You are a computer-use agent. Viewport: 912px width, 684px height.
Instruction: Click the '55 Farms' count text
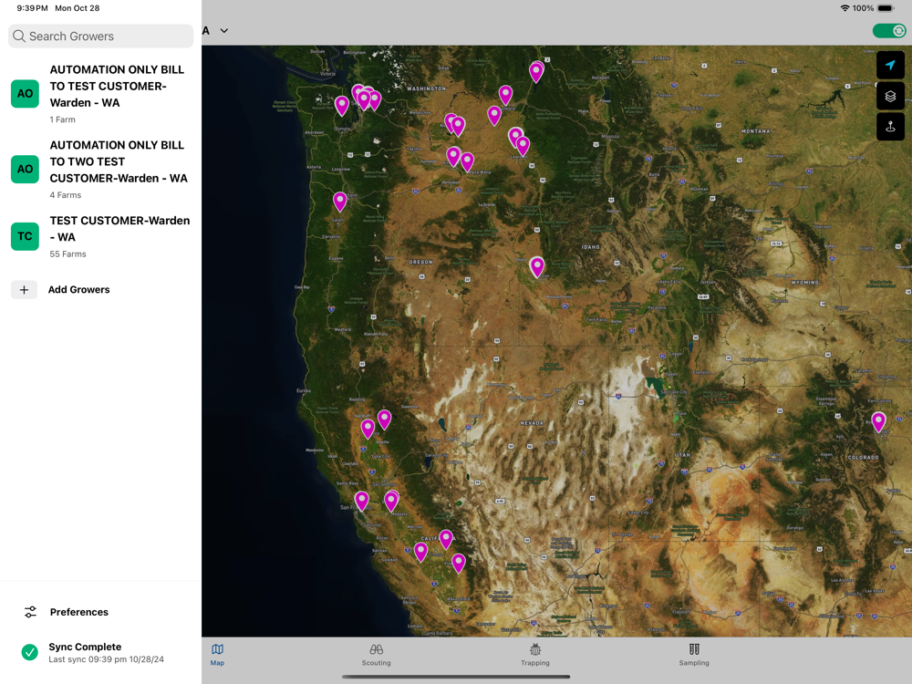click(x=68, y=254)
